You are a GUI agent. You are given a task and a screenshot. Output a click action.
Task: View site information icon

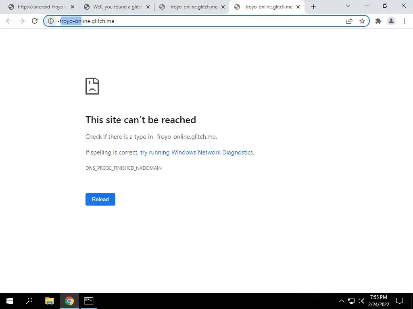50,21
